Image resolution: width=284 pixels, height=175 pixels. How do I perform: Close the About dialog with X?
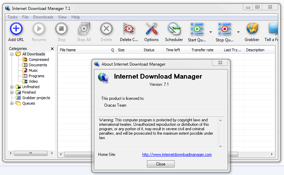[x=220, y=63]
